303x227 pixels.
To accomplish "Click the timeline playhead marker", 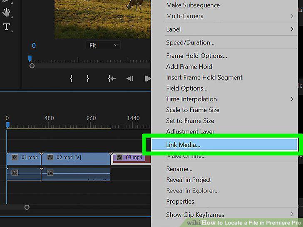I will [8, 125].
